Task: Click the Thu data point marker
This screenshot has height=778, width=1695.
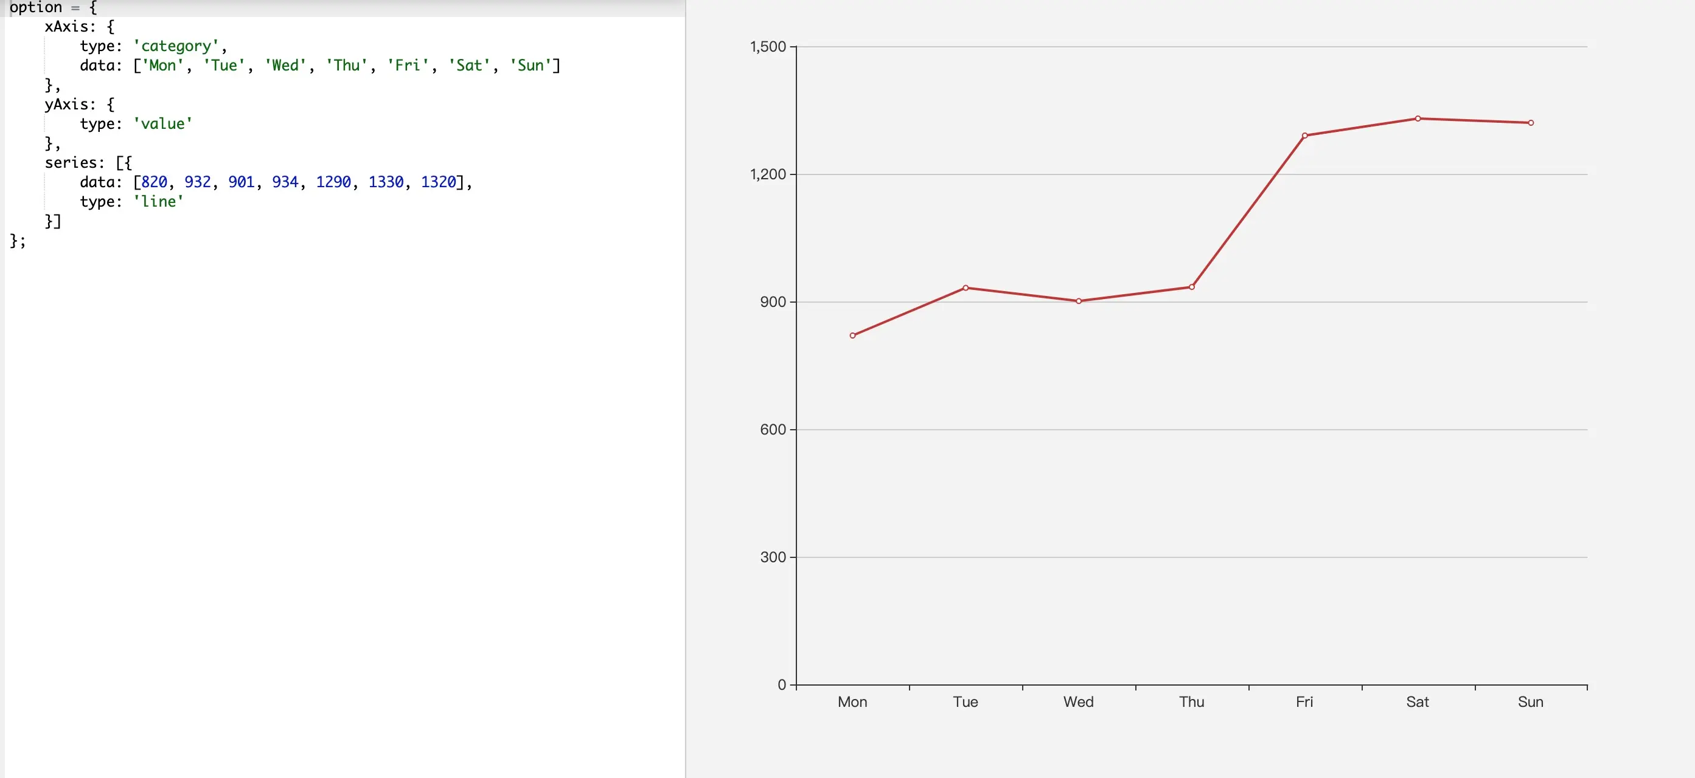Action: [1192, 287]
